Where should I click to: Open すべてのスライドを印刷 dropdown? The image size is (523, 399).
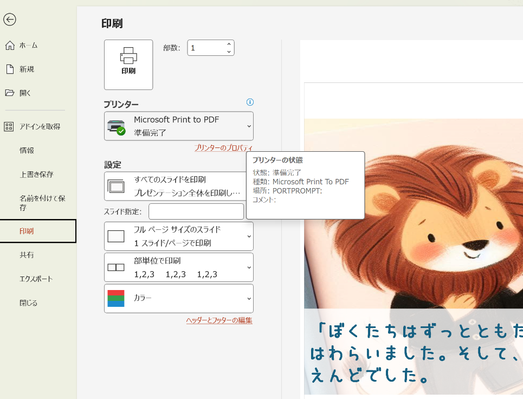(x=175, y=186)
